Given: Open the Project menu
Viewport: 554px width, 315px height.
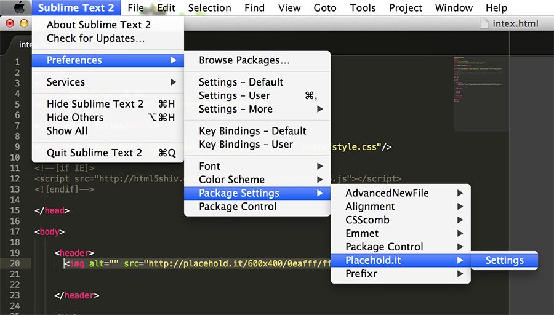Looking at the screenshot, I should pos(406,7).
